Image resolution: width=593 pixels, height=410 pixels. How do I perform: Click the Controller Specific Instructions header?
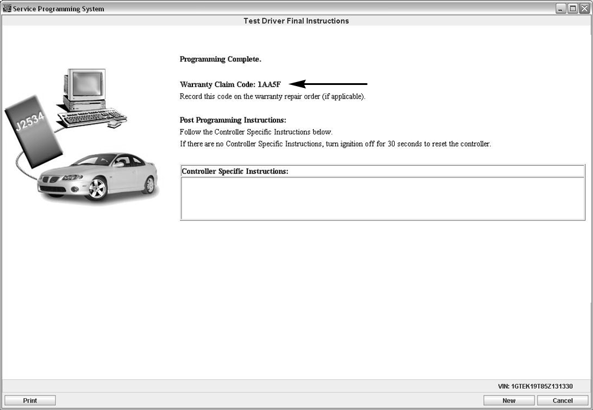(235, 171)
